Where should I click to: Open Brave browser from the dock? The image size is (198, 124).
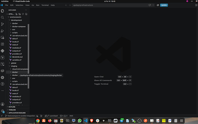pos(91,121)
